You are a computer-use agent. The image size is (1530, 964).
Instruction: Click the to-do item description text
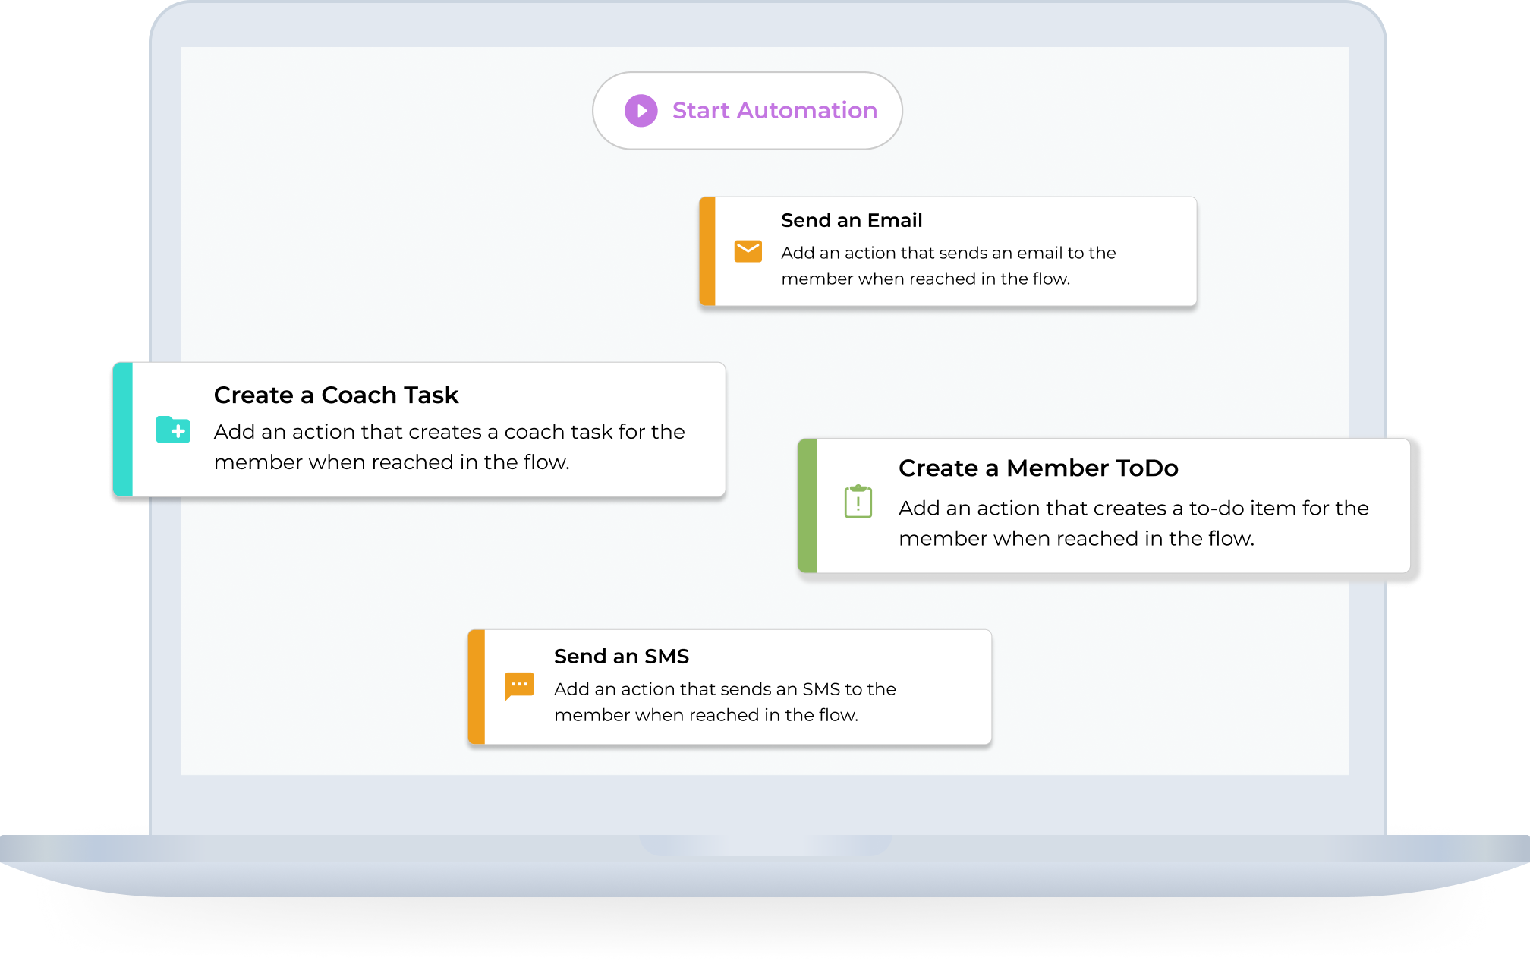[x=1133, y=523]
